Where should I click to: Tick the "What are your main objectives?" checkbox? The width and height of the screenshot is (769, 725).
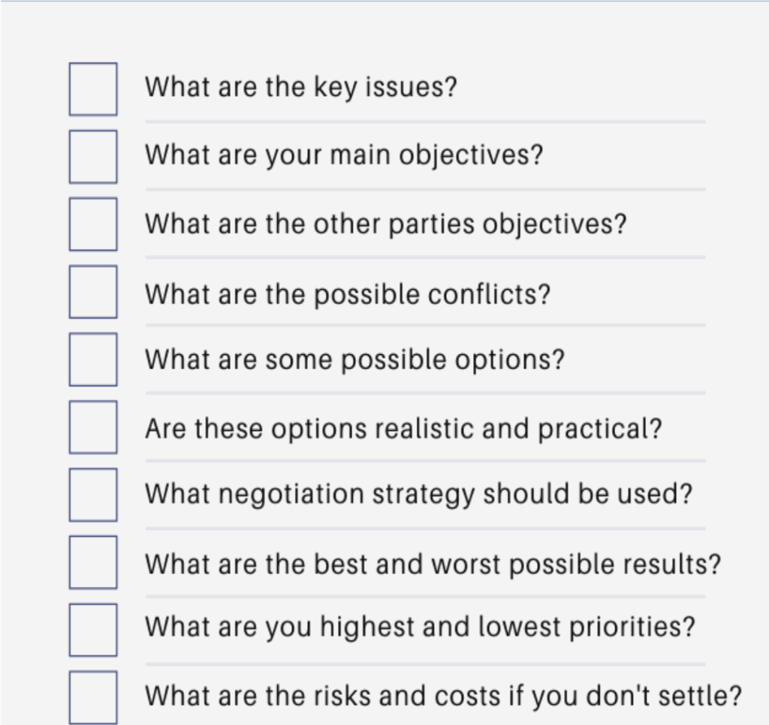point(93,156)
